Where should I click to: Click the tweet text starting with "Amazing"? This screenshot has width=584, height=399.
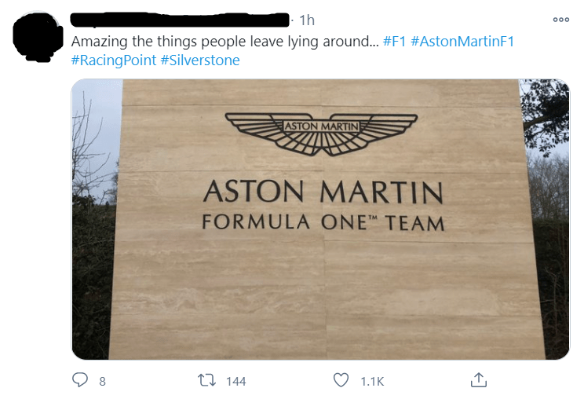pyautogui.click(x=224, y=41)
